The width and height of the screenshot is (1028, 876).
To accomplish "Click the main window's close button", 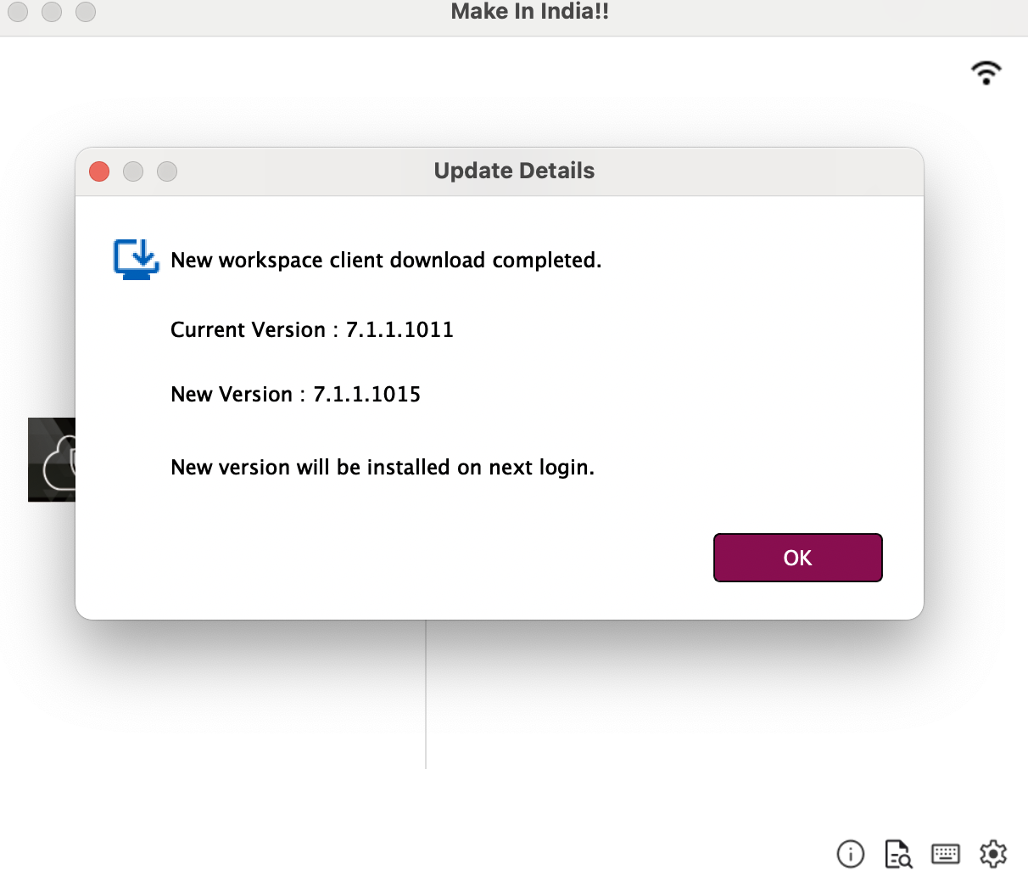I will [x=18, y=12].
